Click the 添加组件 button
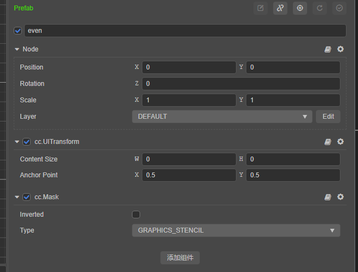Viewport: 358px width, 272px height. (180, 258)
